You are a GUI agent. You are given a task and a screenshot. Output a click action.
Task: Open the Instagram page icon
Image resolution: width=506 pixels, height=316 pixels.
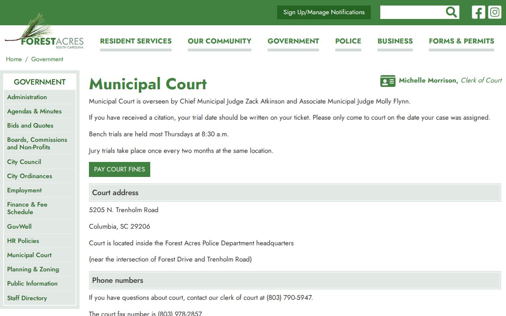click(495, 12)
